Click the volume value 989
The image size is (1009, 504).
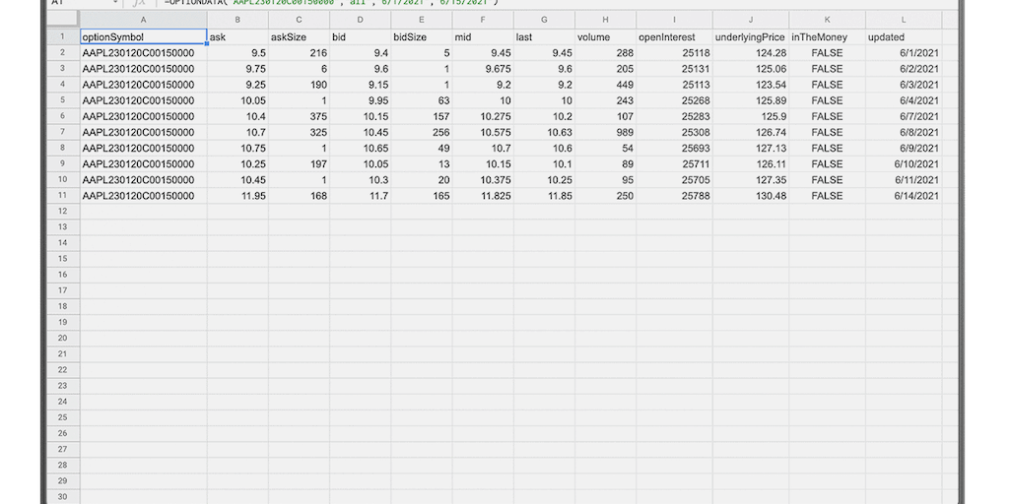point(606,133)
